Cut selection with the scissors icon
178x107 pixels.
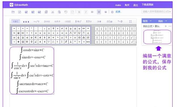(x=53, y=12)
